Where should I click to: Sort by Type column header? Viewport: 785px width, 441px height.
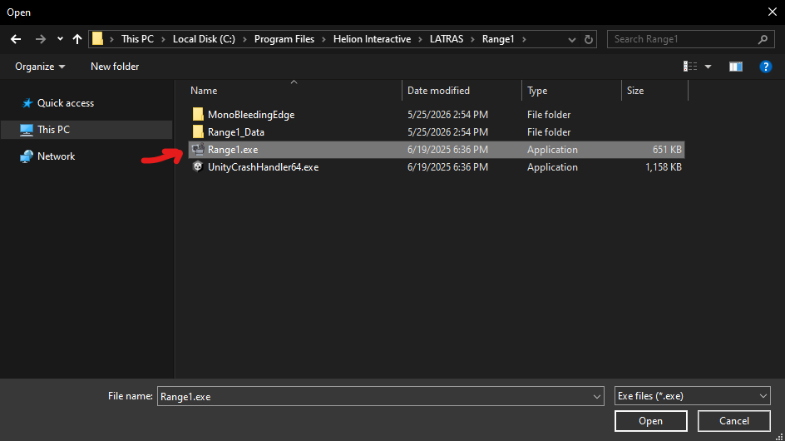(536, 91)
